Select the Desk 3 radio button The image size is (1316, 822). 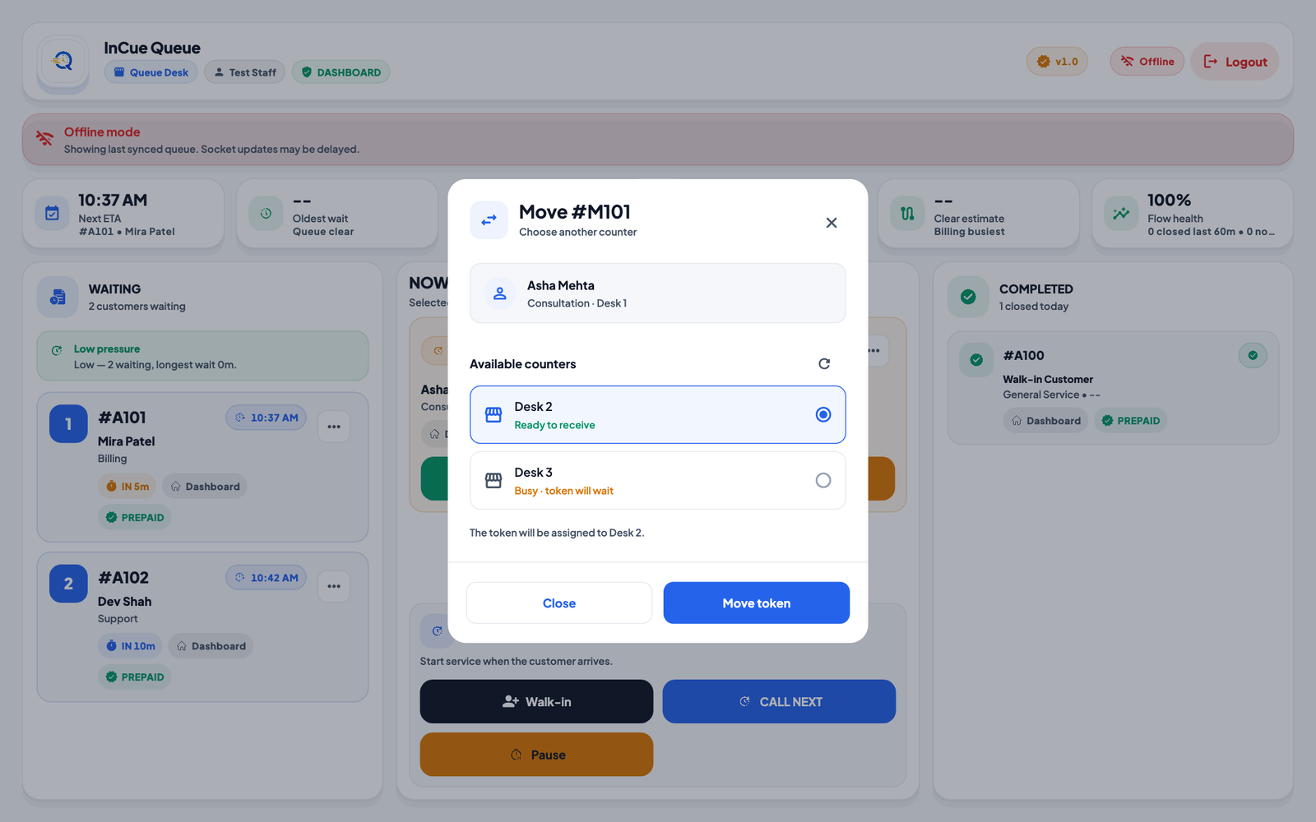click(823, 480)
